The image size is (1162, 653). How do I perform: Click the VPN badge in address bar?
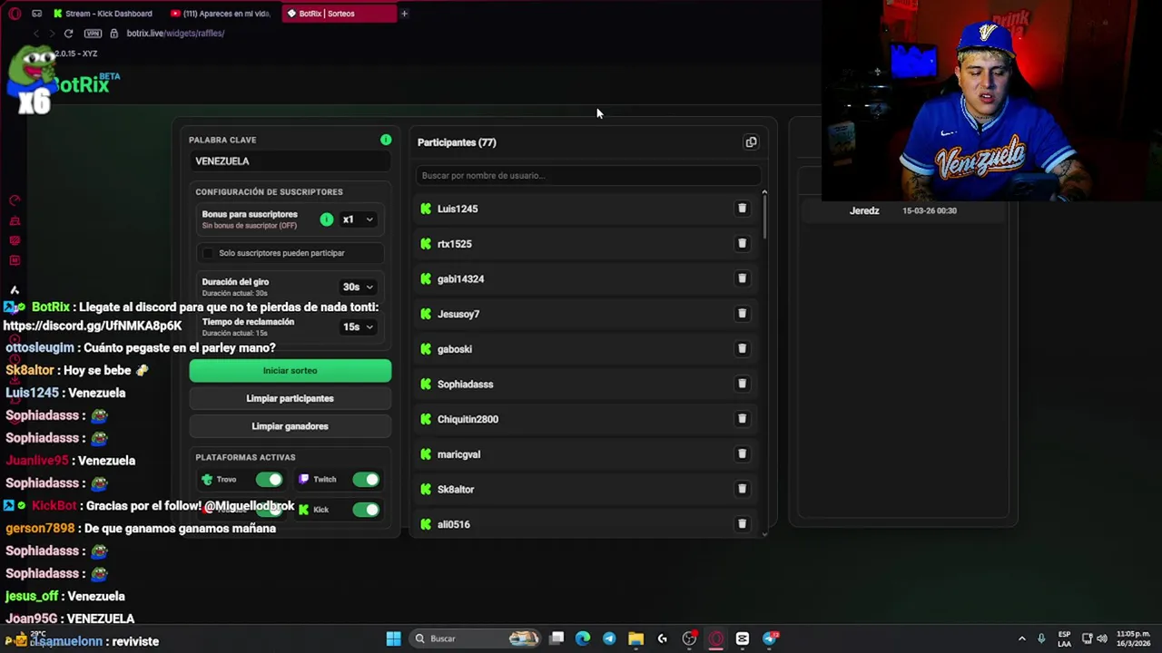[93, 34]
